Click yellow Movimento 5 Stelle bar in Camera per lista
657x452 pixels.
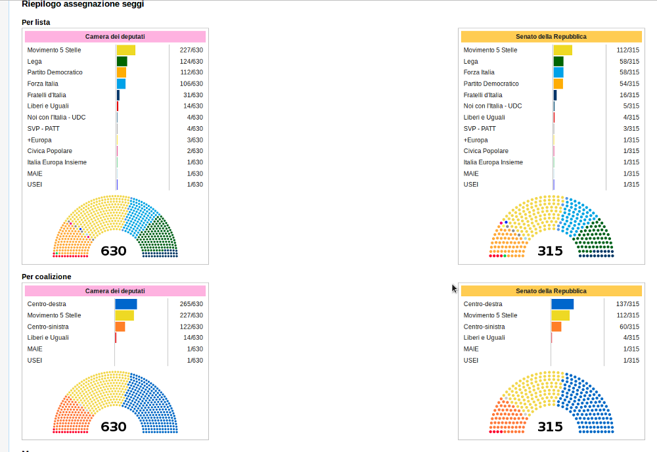coord(125,50)
